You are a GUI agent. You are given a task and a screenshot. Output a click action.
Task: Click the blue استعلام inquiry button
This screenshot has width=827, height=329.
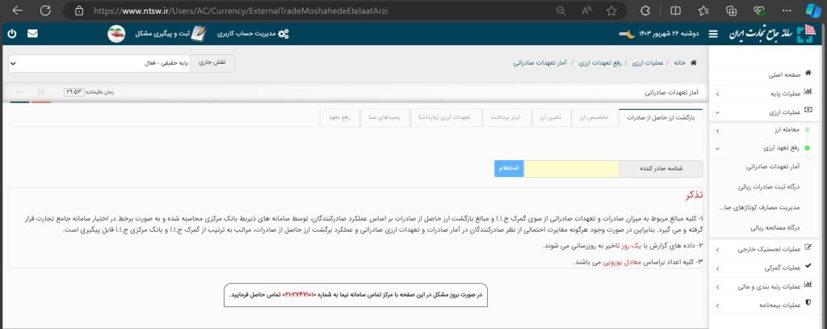point(509,168)
